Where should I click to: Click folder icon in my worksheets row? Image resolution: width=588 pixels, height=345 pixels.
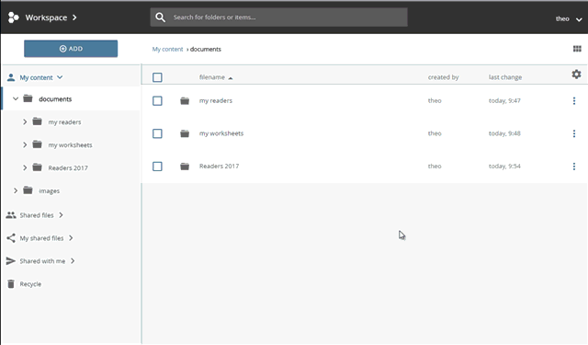pos(185,133)
